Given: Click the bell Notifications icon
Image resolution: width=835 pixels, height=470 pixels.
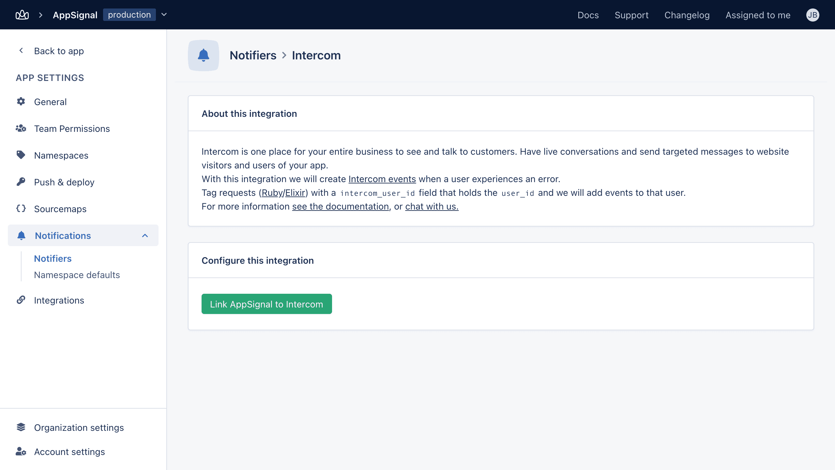Looking at the screenshot, I should pyautogui.click(x=21, y=235).
